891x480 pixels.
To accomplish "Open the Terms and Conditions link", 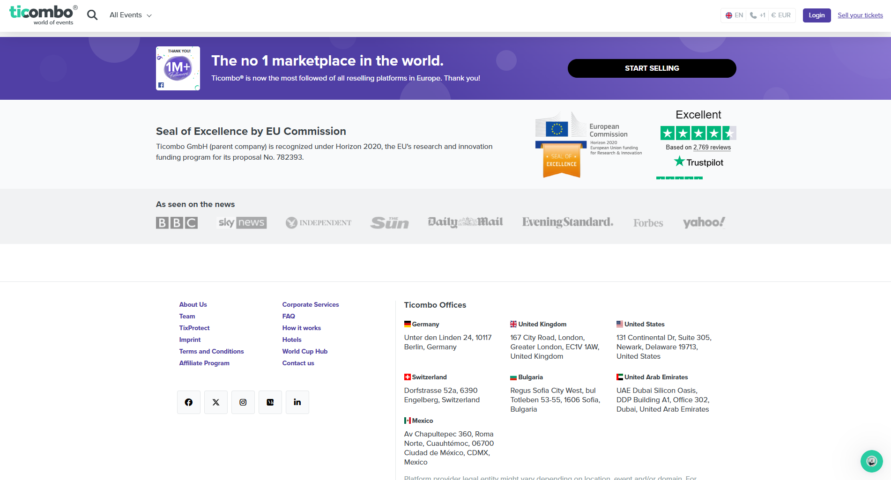I will (211, 351).
